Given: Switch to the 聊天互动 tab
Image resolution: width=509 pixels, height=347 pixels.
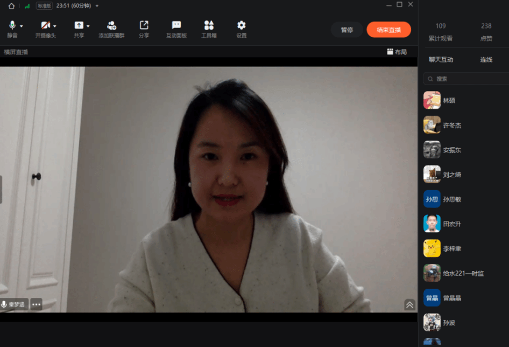Looking at the screenshot, I should coord(441,60).
